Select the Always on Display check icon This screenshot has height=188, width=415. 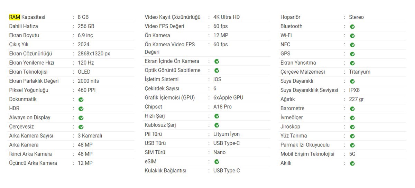(81, 118)
